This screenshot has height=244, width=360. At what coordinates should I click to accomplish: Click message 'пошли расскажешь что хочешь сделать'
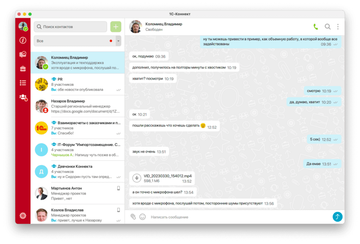click(174, 126)
